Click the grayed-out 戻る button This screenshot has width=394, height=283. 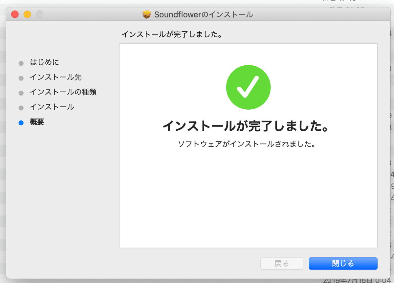(x=282, y=263)
